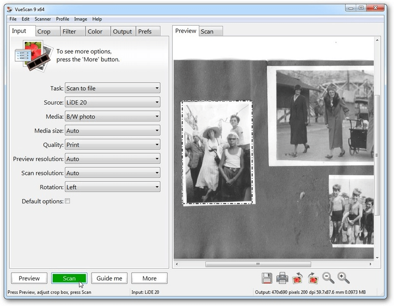
Task: Rotate image right using toolbar icon
Action: (313, 278)
